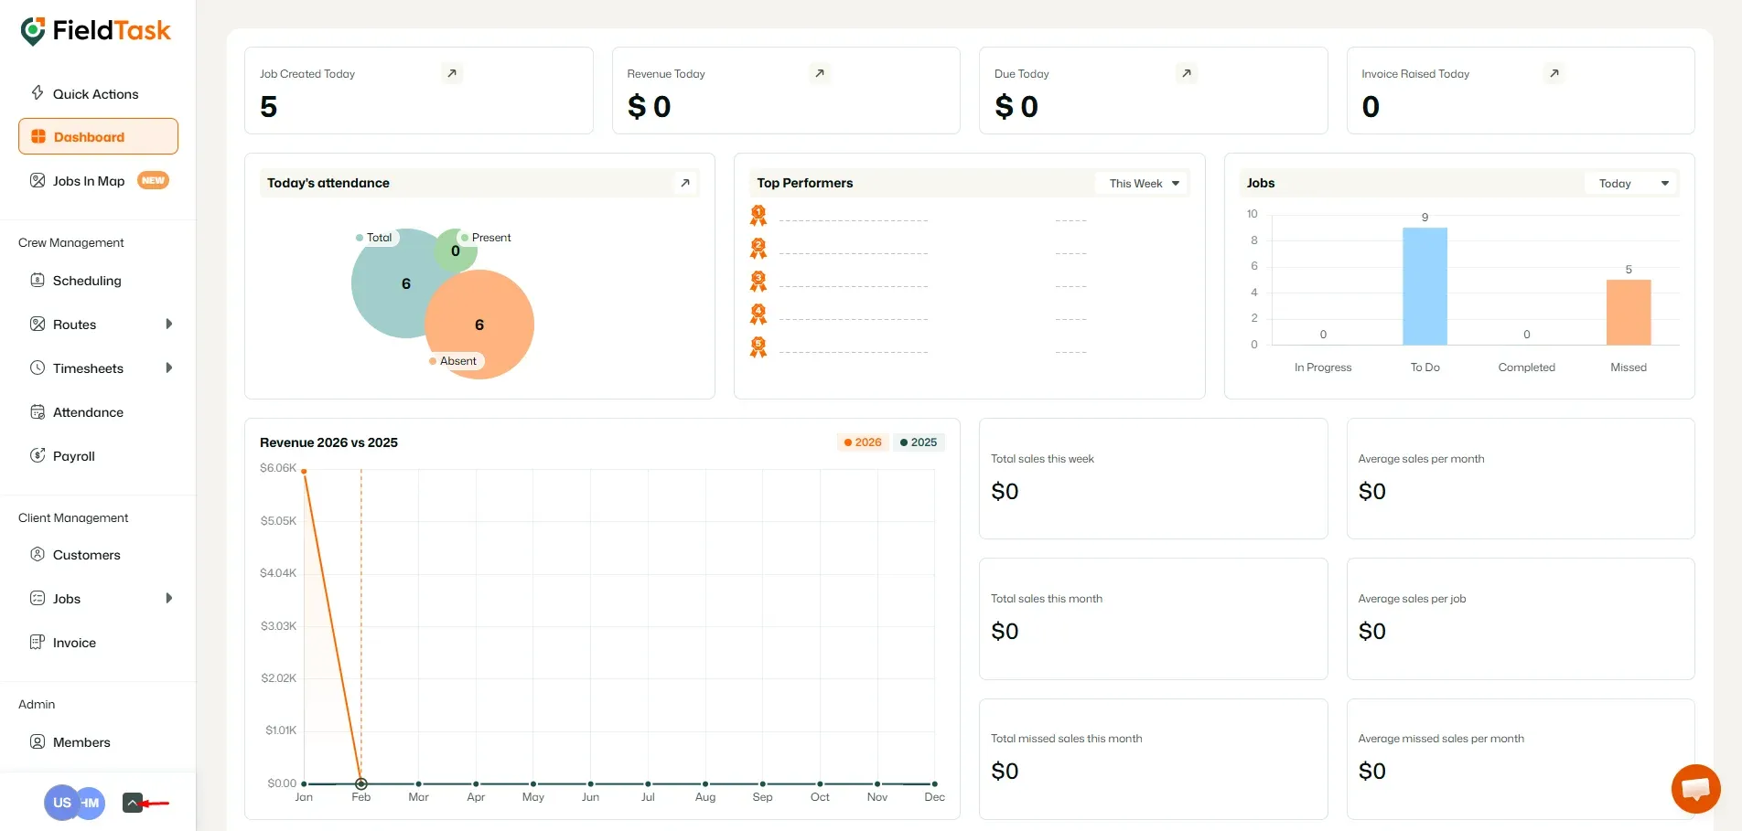Screen dimensions: 1742x831
Task: Open Quick Actions lightning icon
Action: click(38, 92)
